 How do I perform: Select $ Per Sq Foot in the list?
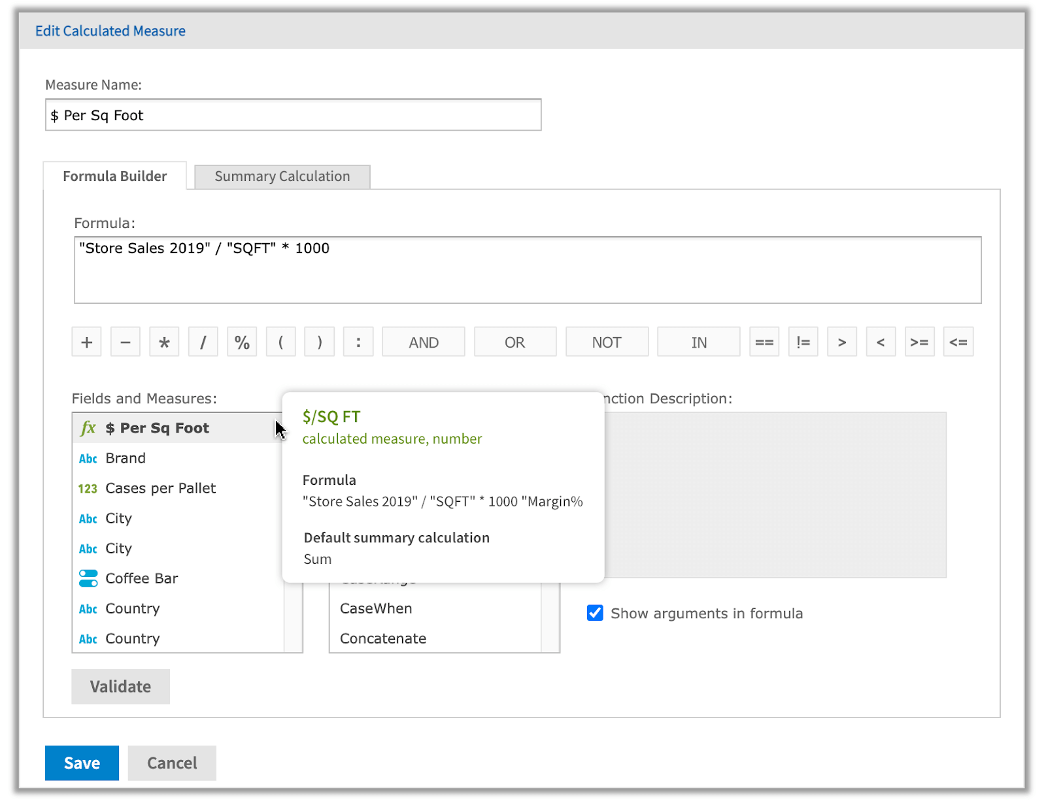(178, 428)
